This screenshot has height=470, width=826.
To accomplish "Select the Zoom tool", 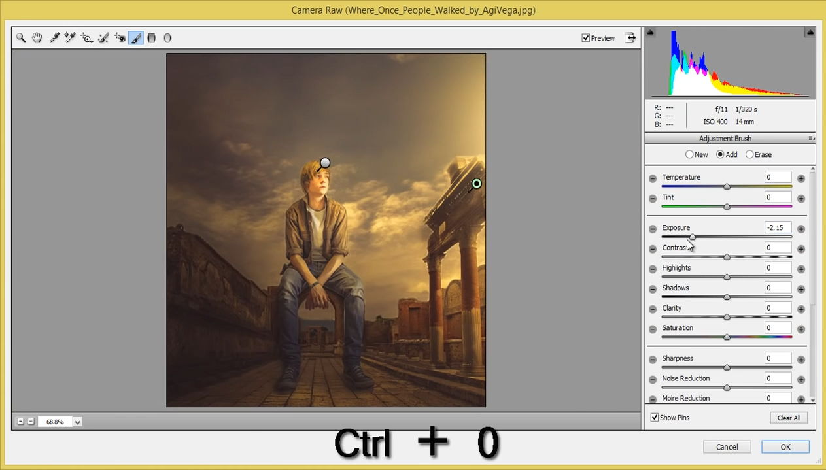I will pyautogui.click(x=21, y=38).
